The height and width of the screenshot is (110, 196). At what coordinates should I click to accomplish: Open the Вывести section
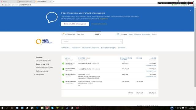coord(122,48)
